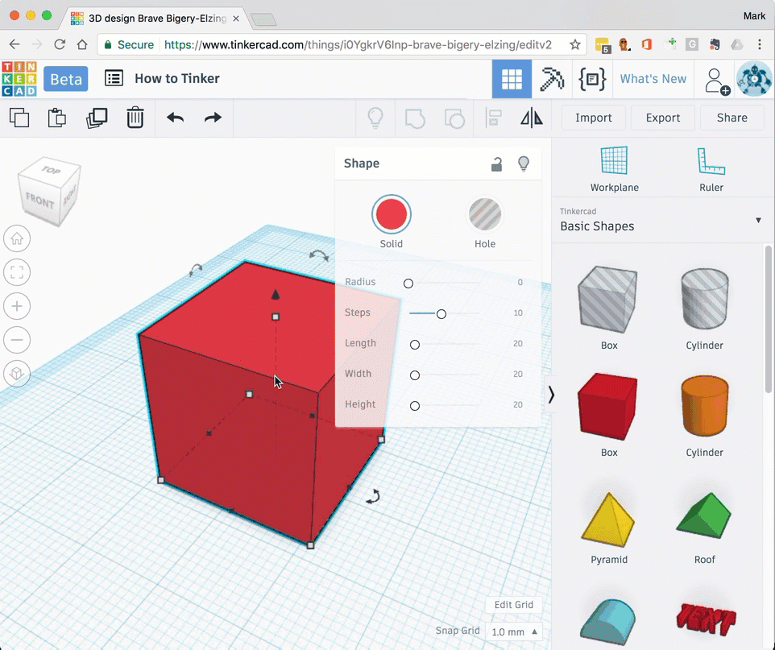Viewport: 775px width, 650px height.
Task: Click the Width slider handle
Action: tap(415, 375)
